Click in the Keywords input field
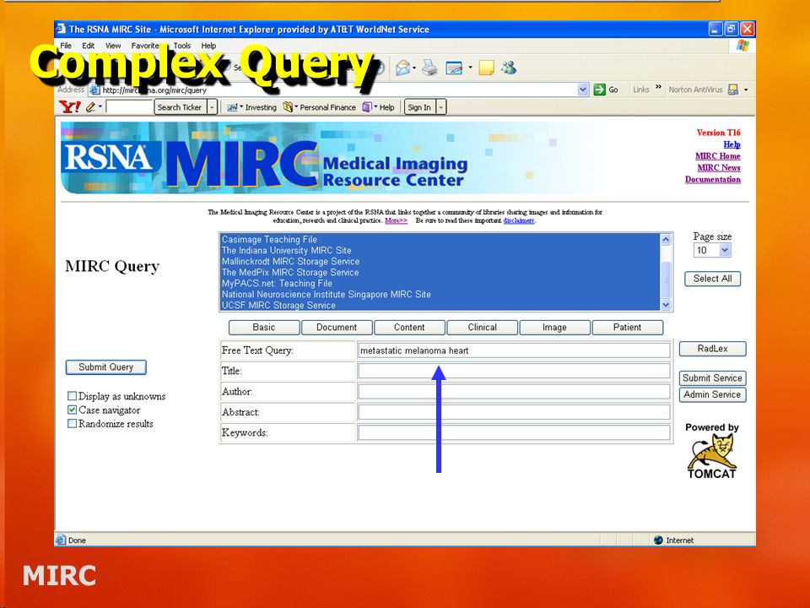Image resolution: width=810 pixels, height=608 pixels. [x=514, y=432]
